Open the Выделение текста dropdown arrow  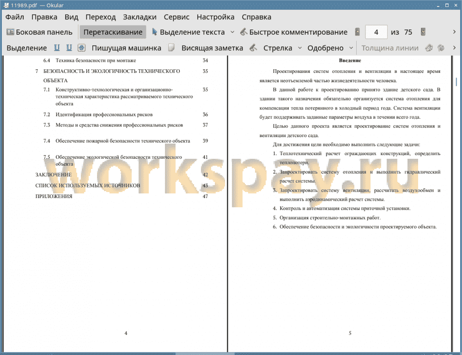click(232, 32)
